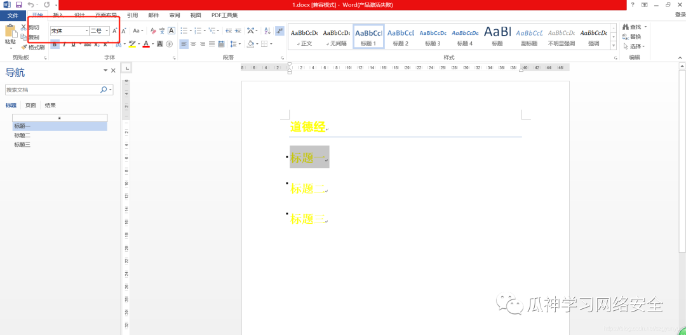
Task: Open the File (文件) menu
Action: click(13, 15)
